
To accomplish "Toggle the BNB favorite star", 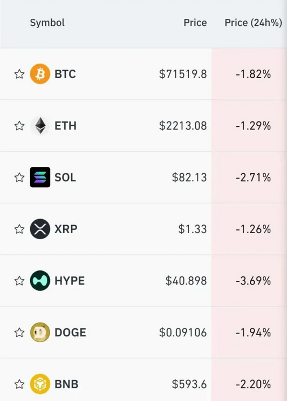I will coord(19,384).
